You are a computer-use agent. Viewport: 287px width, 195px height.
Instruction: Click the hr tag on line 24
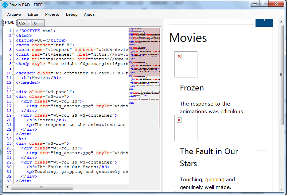click(21, 139)
